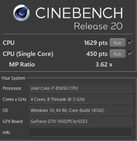Click the CPU (Single Core) label

point(28,54)
